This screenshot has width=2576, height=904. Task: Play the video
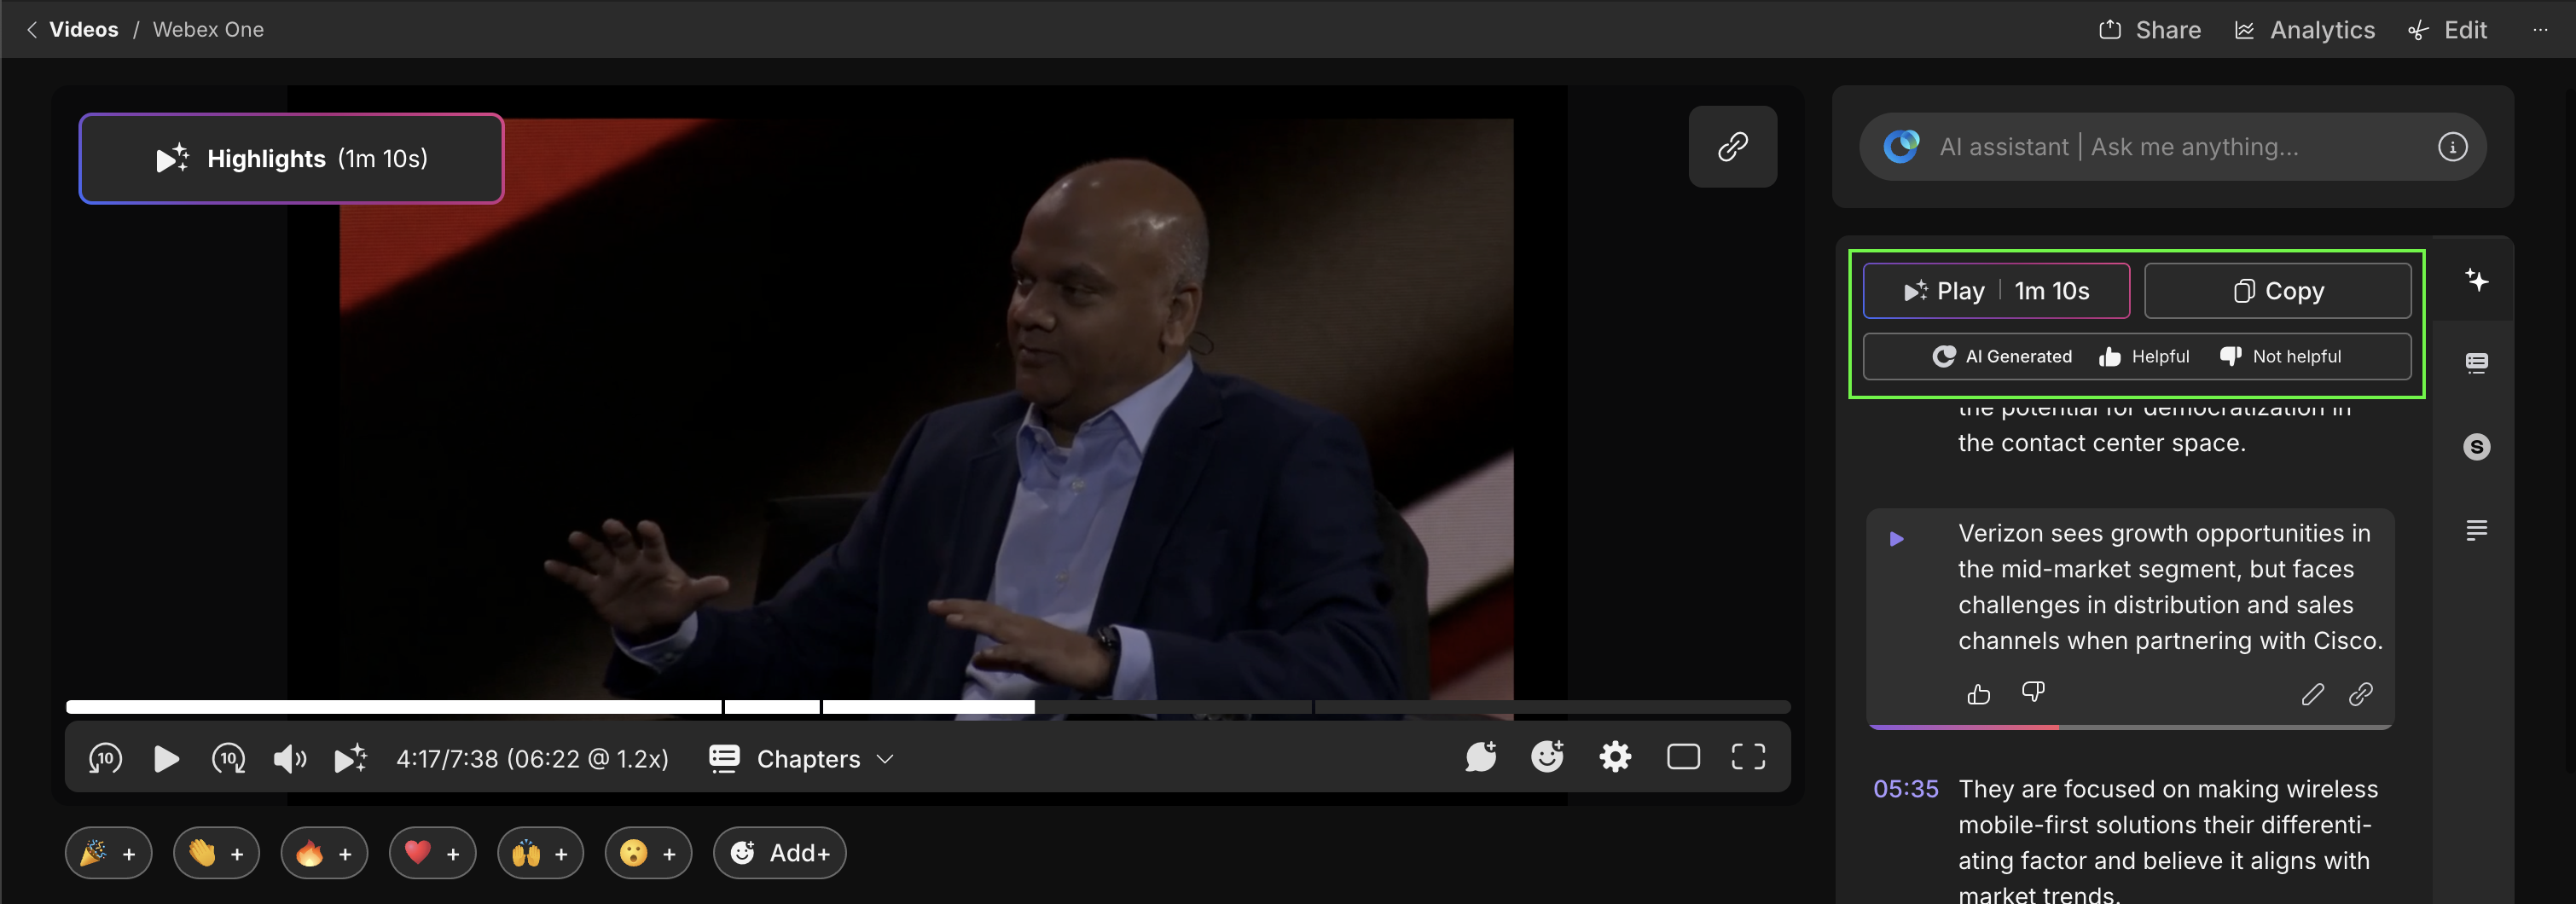click(166, 759)
